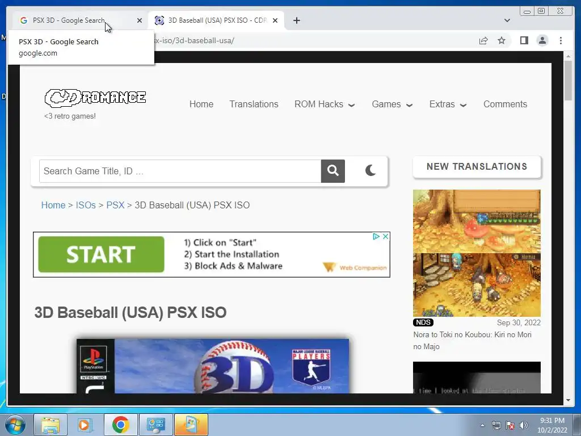
Task: Open Windows Explorer from the taskbar
Action: tap(50, 425)
